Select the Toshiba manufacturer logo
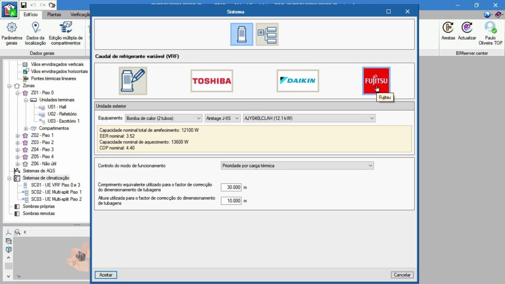Image resolution: width=505 pixels, height=284 pixels. (212, 81)
